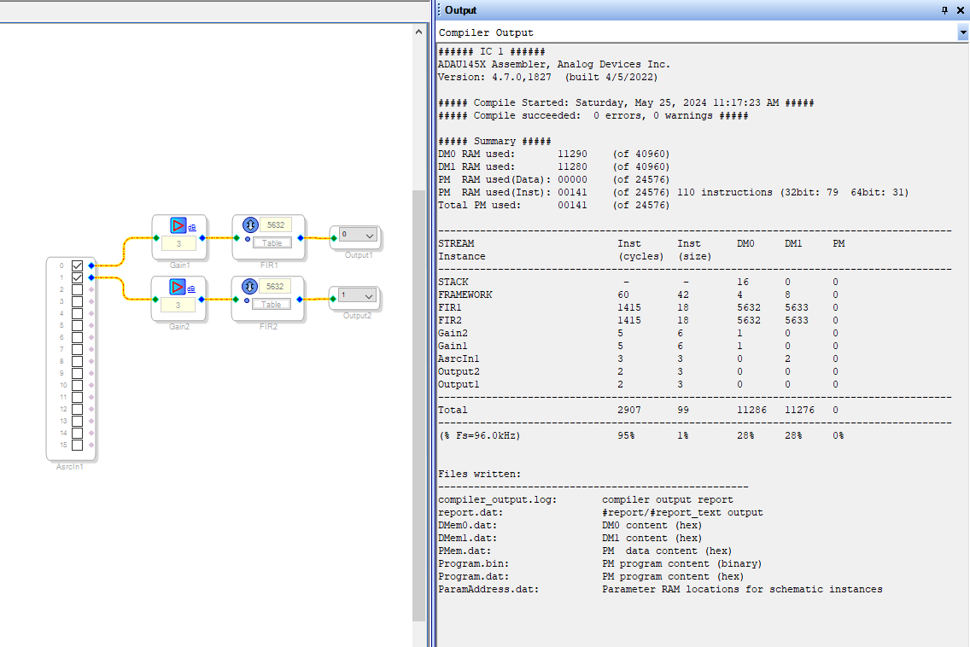Edit the FIR2 tap count field 5632
Viewport: 970px width, 647px height.
[275, 287]
